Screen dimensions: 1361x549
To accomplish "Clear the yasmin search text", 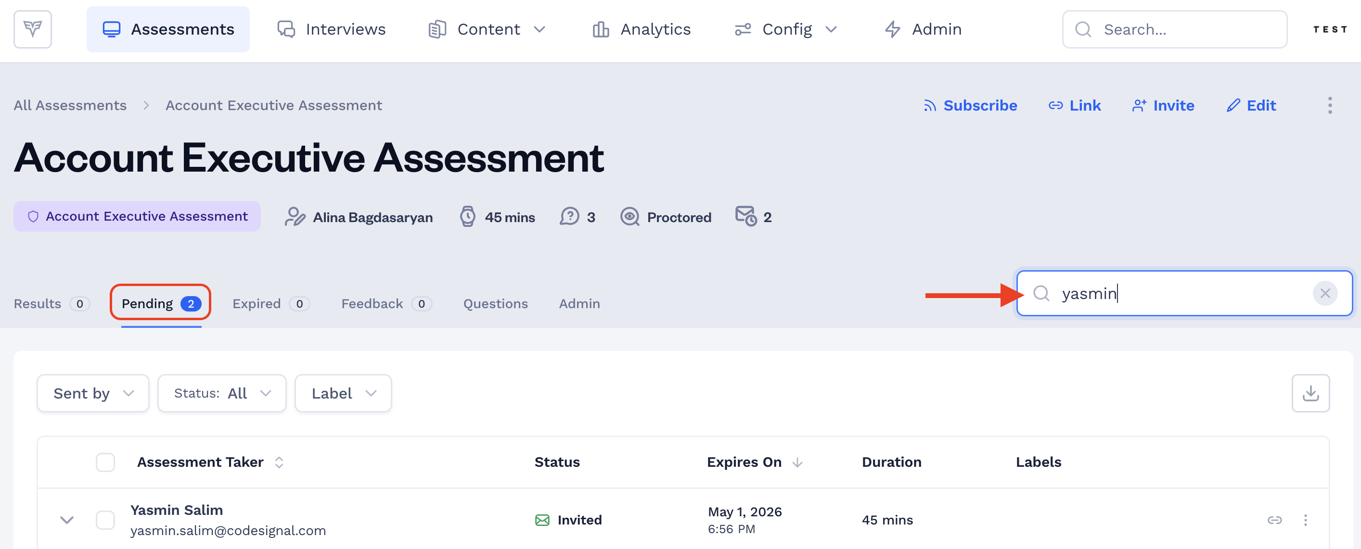I will (1324, 294).
